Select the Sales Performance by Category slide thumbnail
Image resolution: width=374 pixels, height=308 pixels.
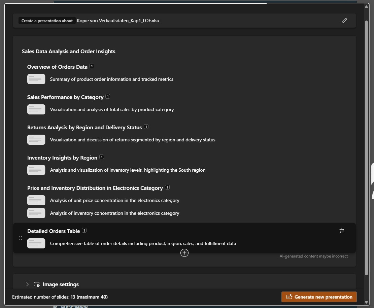[36, 109]
